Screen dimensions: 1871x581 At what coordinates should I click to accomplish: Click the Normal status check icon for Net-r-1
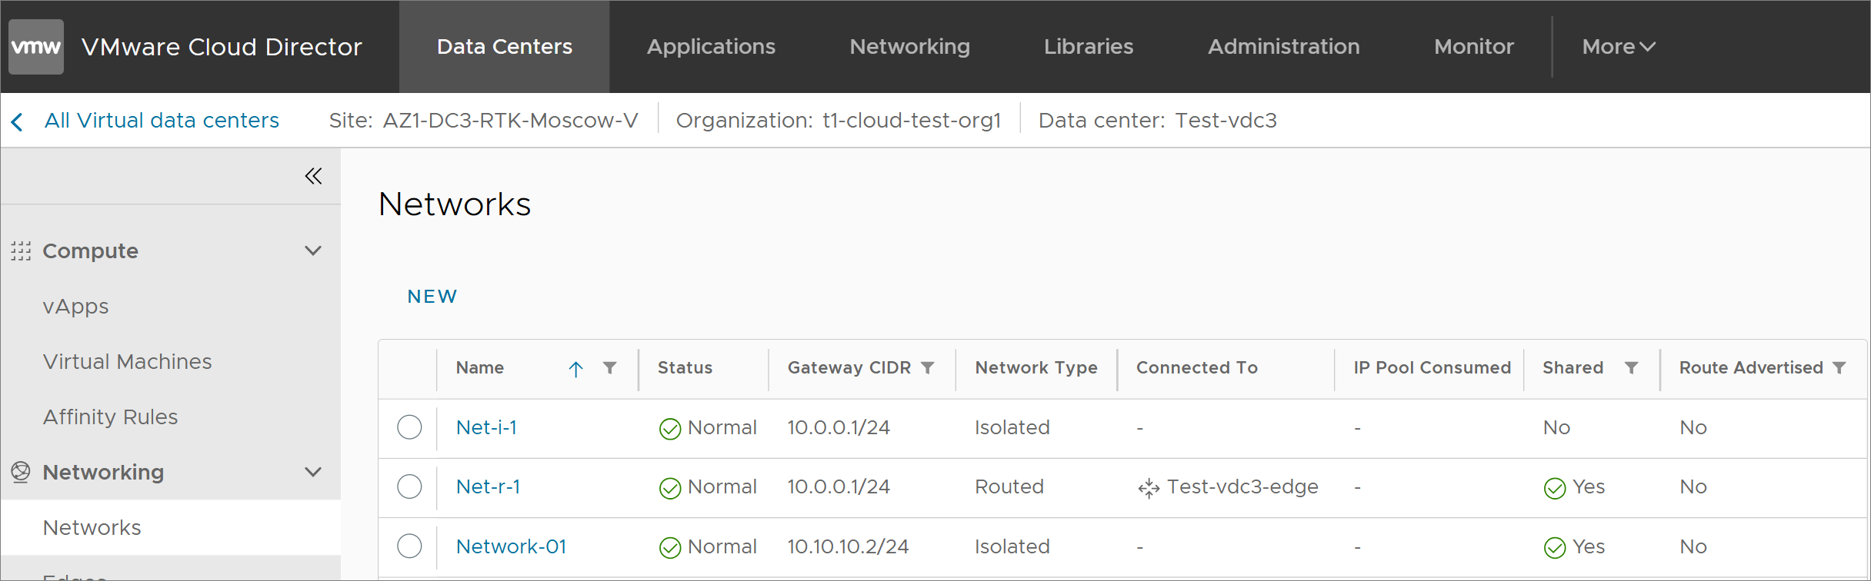click(670, 488)
